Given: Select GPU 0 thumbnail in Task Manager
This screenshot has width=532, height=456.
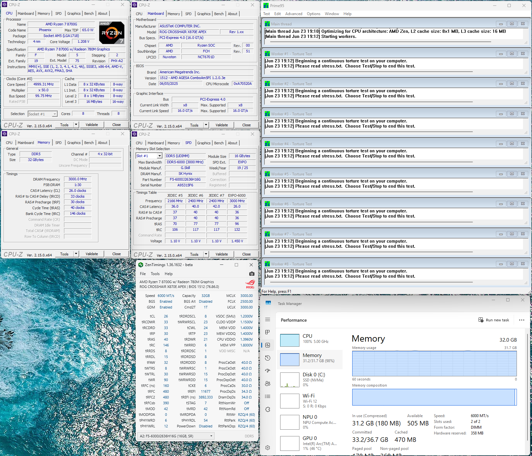Looking at the screenshot, I should [290, 443].
